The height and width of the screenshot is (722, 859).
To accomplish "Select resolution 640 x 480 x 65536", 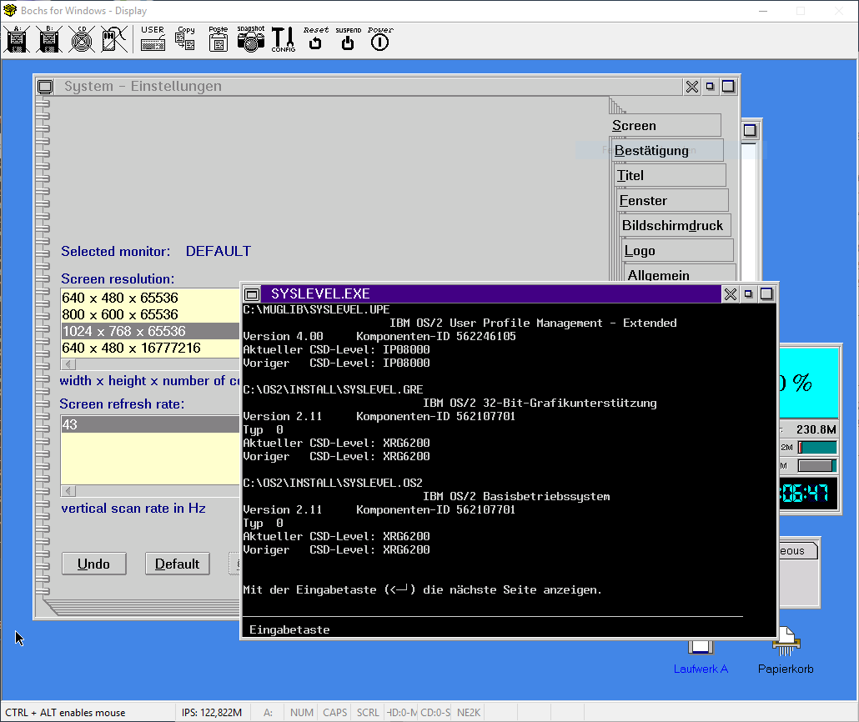I will coord(150,298).
